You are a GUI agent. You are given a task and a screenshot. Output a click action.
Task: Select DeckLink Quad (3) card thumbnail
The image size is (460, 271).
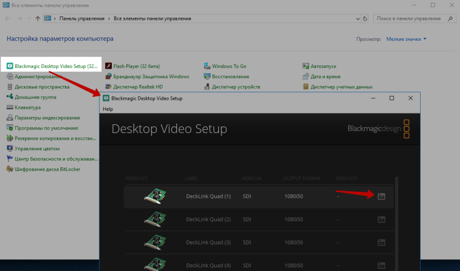155,242
